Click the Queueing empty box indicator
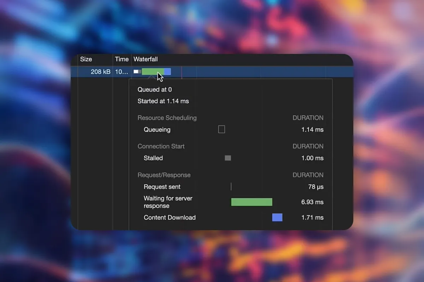This screenshot has width=424, height=282. point(222,129)
